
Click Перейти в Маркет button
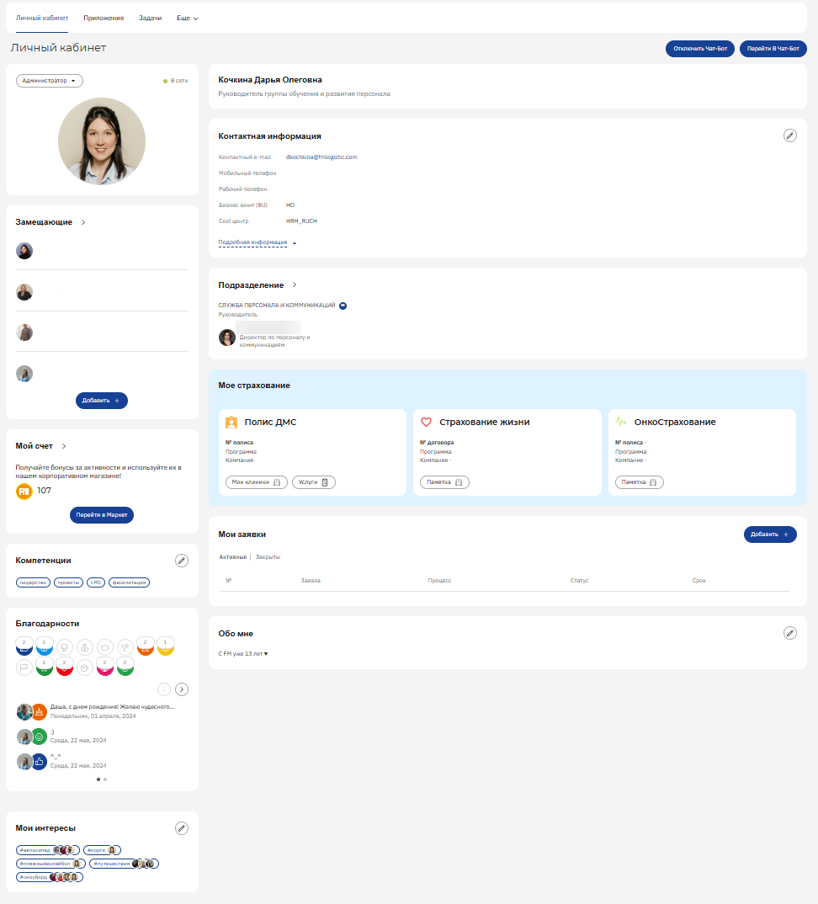coord(101,515)
